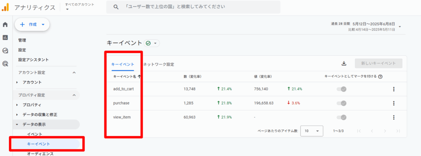Click count value 13,748
This screenshot has height=156, width=421.
[190, 89]
